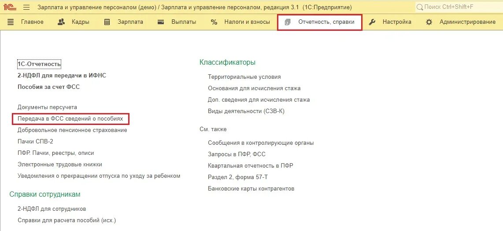The image size is (503, 231).
Task: Open 1С-Отчетность link
Action: [39, 64]
